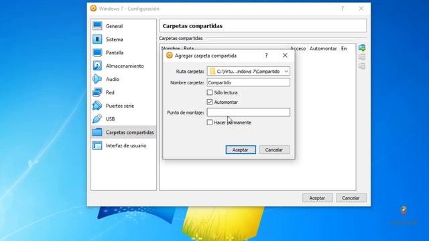Open the General settings icon
This screenshot has width=429, height=241.
tap(97, 26)
